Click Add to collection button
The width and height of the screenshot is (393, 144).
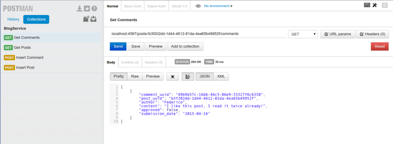click(x=185, y=46)
